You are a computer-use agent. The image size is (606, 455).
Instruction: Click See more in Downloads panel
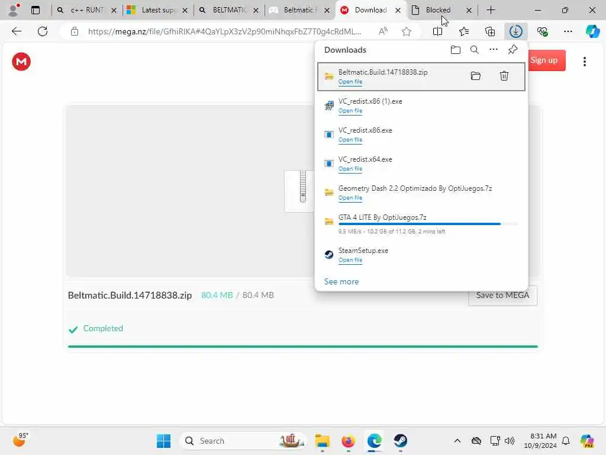coord(341,281)
